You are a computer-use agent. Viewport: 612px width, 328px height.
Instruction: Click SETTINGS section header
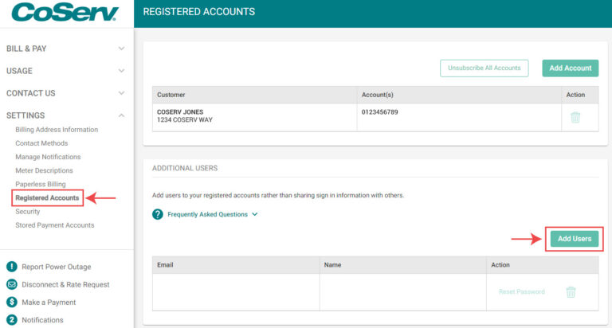[x=25, y=115]
